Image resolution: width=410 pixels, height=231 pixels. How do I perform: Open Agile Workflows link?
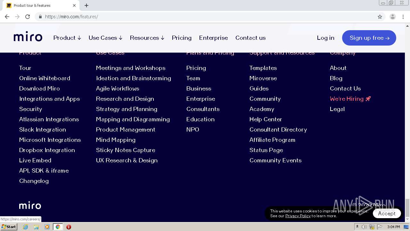pos(118,89)
